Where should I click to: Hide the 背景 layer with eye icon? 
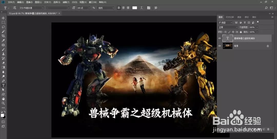220,46
